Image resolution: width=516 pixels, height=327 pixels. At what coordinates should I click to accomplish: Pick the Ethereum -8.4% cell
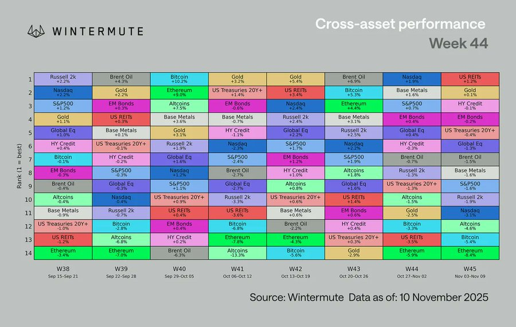tap(470, 253)
